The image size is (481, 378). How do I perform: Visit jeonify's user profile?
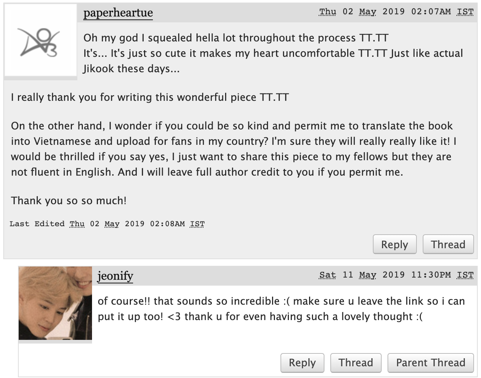pos(115,276)
